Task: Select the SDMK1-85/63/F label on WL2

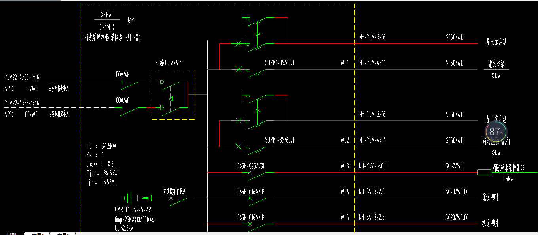Action: (x=280, y=140)
